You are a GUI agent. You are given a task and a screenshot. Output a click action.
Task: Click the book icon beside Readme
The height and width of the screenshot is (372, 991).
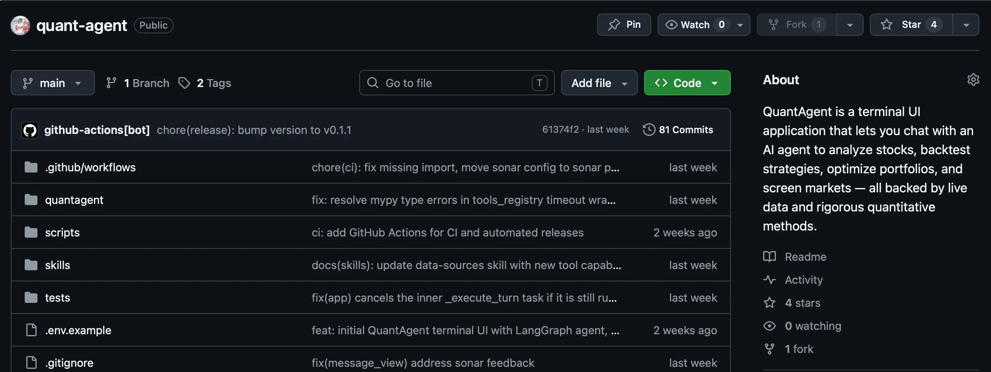point(770,257)
